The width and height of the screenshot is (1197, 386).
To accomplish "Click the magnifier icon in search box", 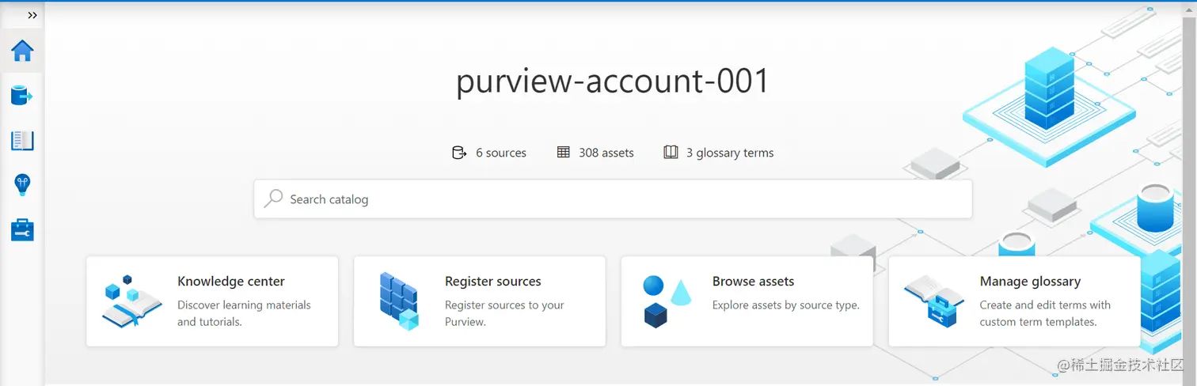I will click(273, 199).
